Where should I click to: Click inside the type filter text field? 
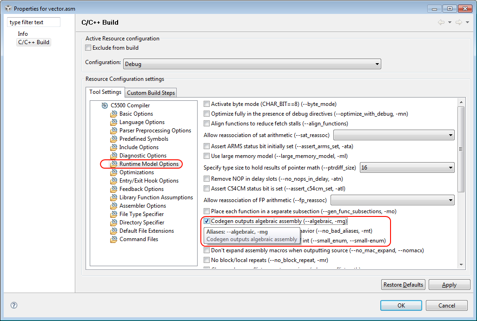tap(33, 22)
